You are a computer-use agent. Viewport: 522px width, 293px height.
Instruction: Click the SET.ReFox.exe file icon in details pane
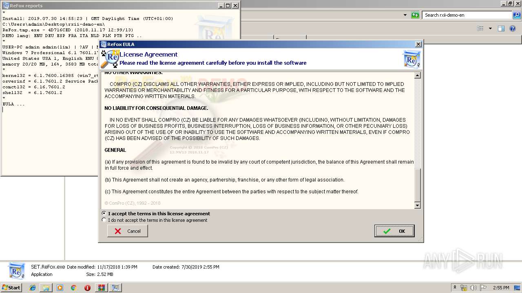coord(17,271)
